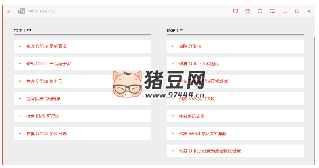Expand 修改 Office 更新通道
This screenshot has height=168, width=319.
click(82, 46)
